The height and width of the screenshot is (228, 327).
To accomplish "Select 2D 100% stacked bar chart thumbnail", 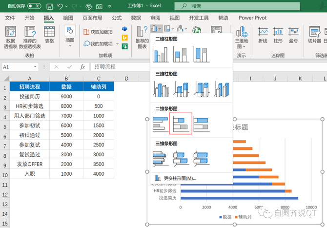I will coord(201,124).
